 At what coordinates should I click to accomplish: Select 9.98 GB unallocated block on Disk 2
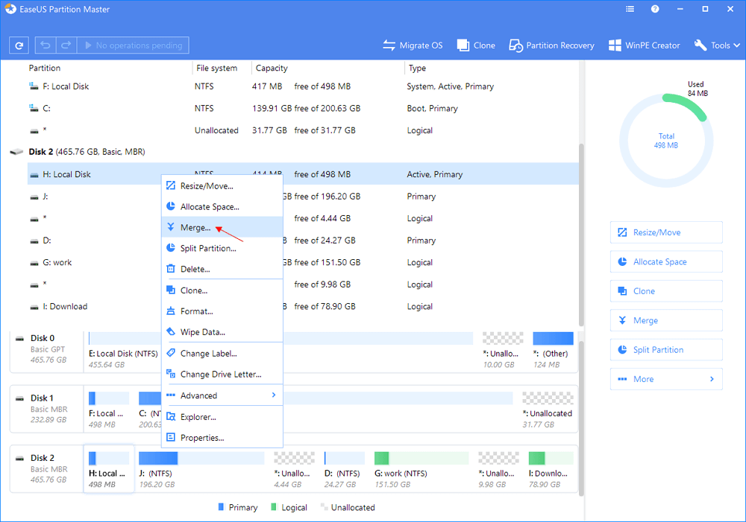(x=498, y=470)
